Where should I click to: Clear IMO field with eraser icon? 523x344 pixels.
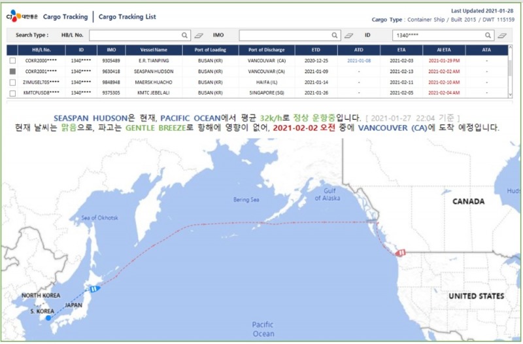pos(349,35)
